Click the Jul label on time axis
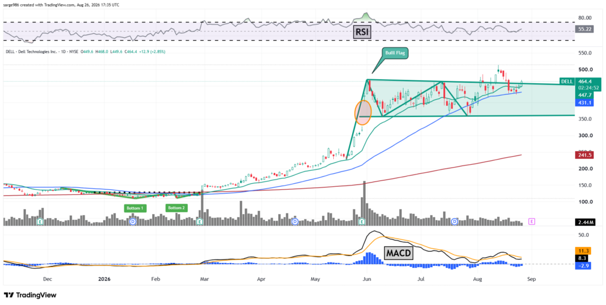 coord(421,279)
